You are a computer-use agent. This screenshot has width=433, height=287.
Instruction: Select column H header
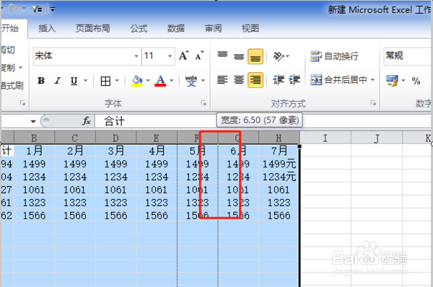(x=279, y=138)
